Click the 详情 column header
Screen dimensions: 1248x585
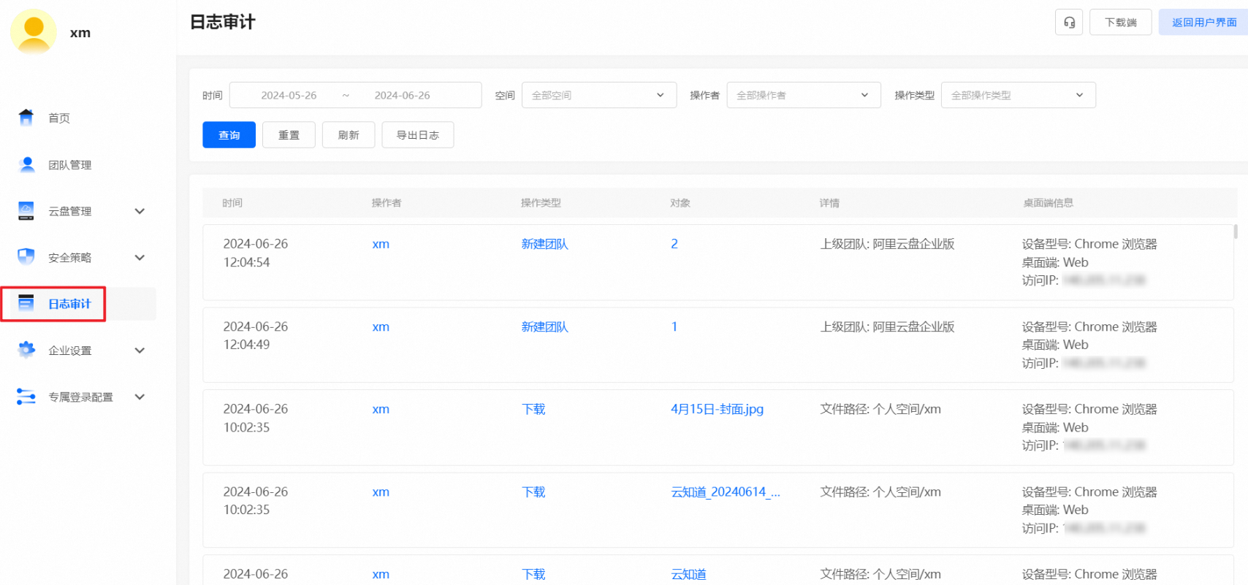(829, 203)
